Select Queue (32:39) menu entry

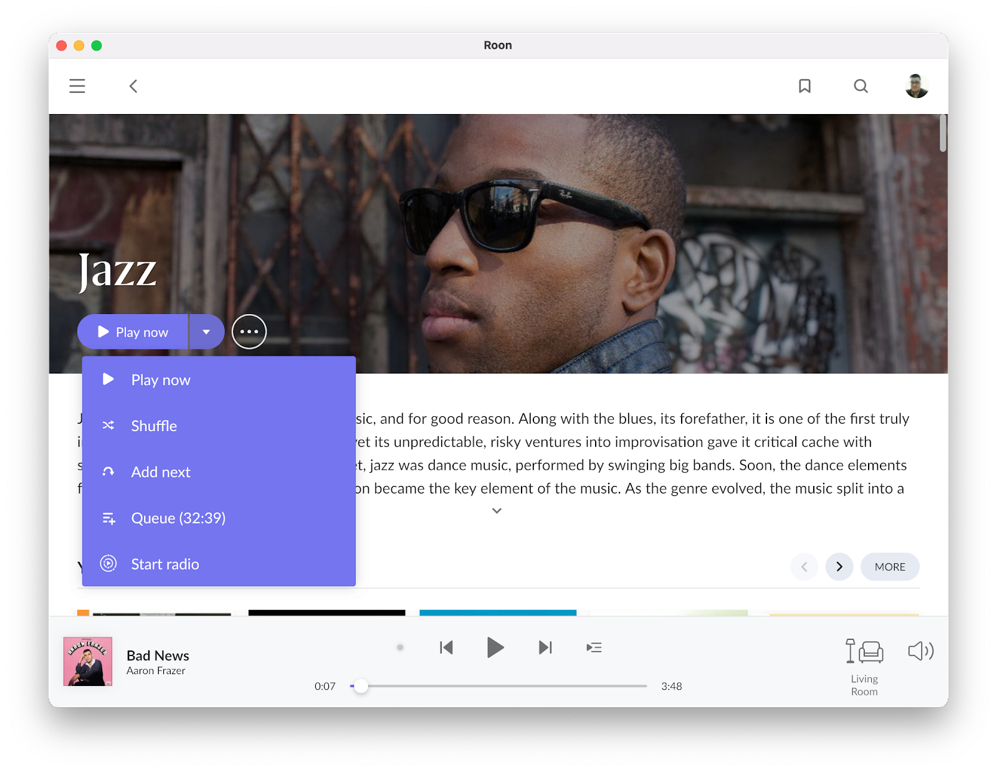click(219, 518)
